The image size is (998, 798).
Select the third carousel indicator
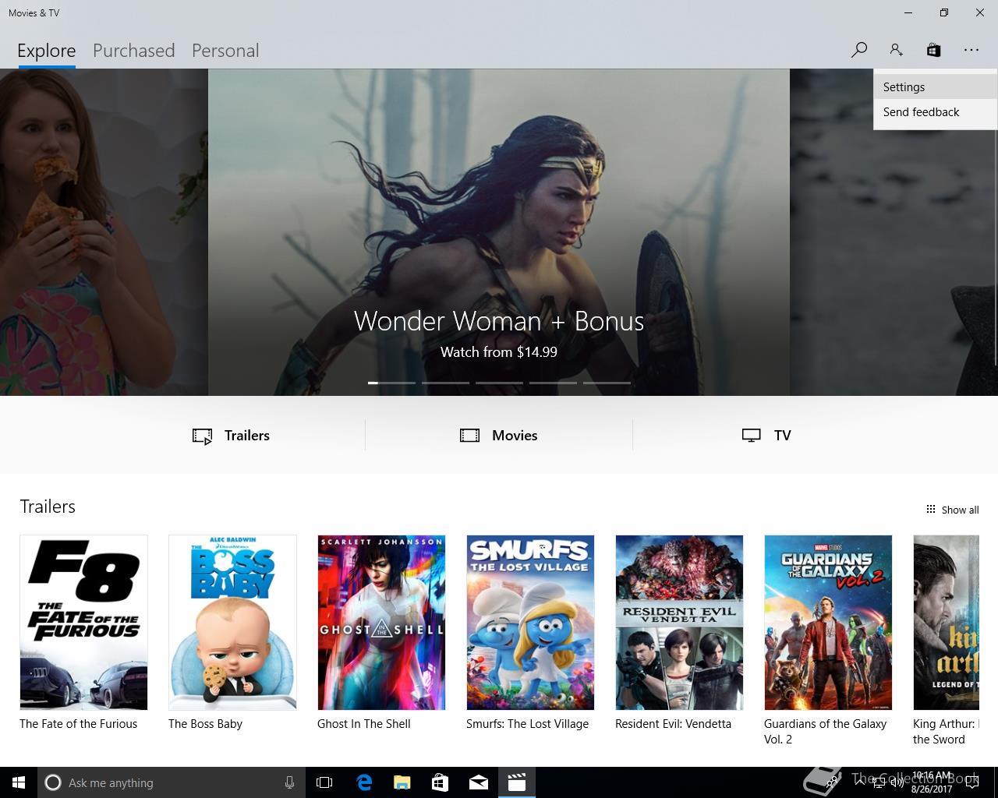[499, 383]
